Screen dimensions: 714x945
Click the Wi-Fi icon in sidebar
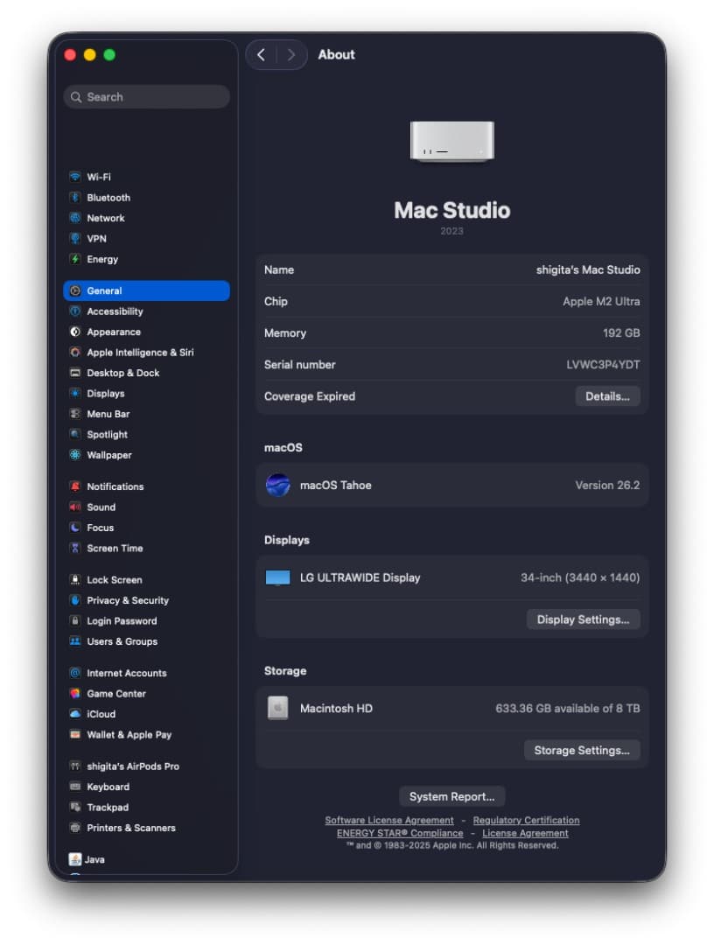[75, 177]
